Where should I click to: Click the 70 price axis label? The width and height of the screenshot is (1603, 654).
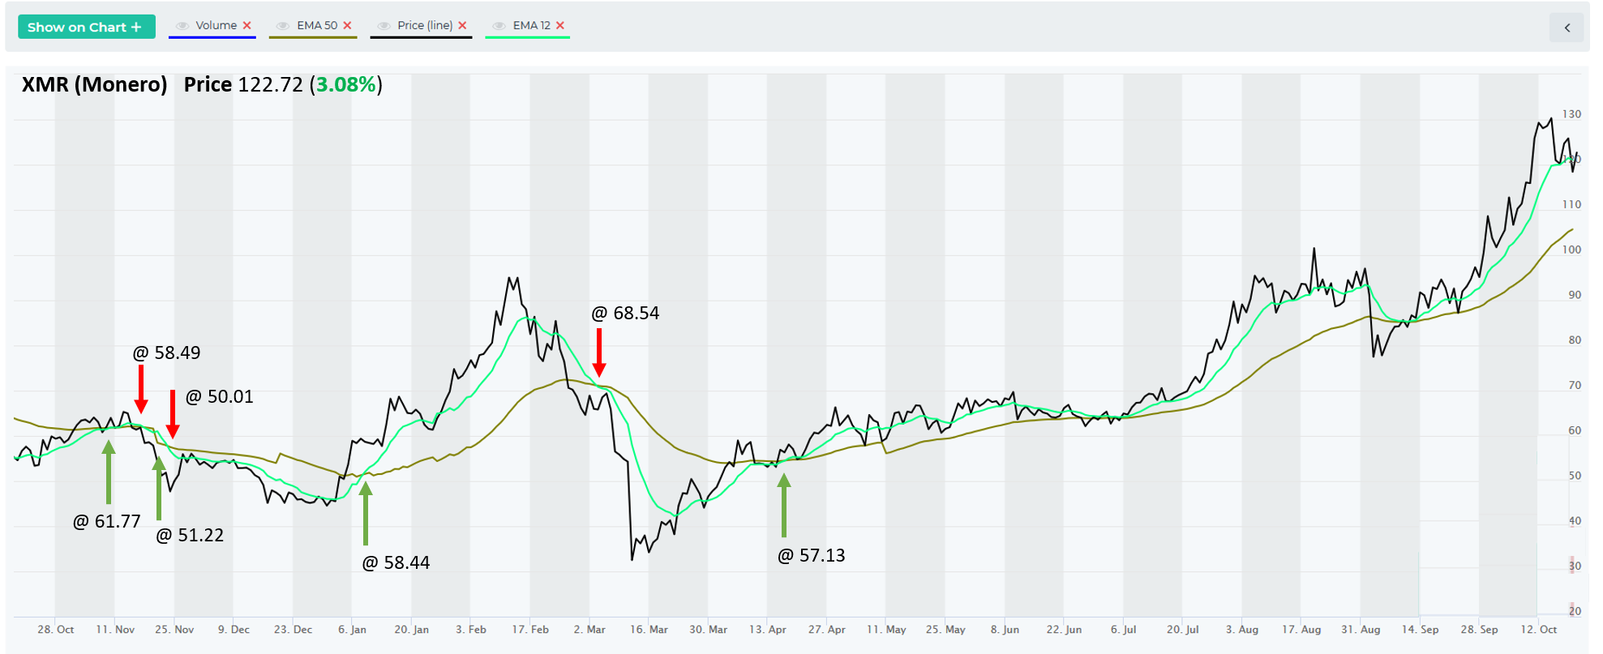click(1575, 385)
